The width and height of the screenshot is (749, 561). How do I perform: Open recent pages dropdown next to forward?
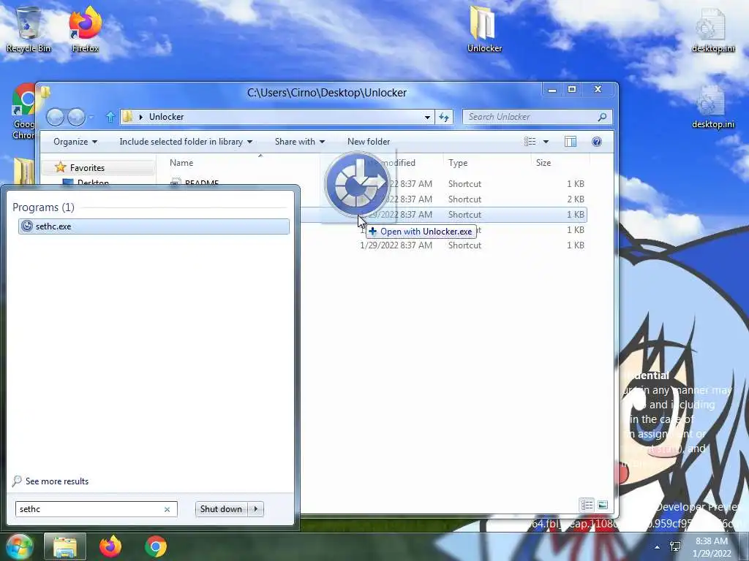pos(91,117)
